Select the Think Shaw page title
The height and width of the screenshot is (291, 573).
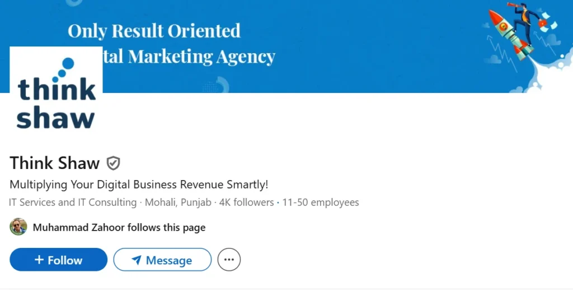pyautogui.click(x=54, y=163)
